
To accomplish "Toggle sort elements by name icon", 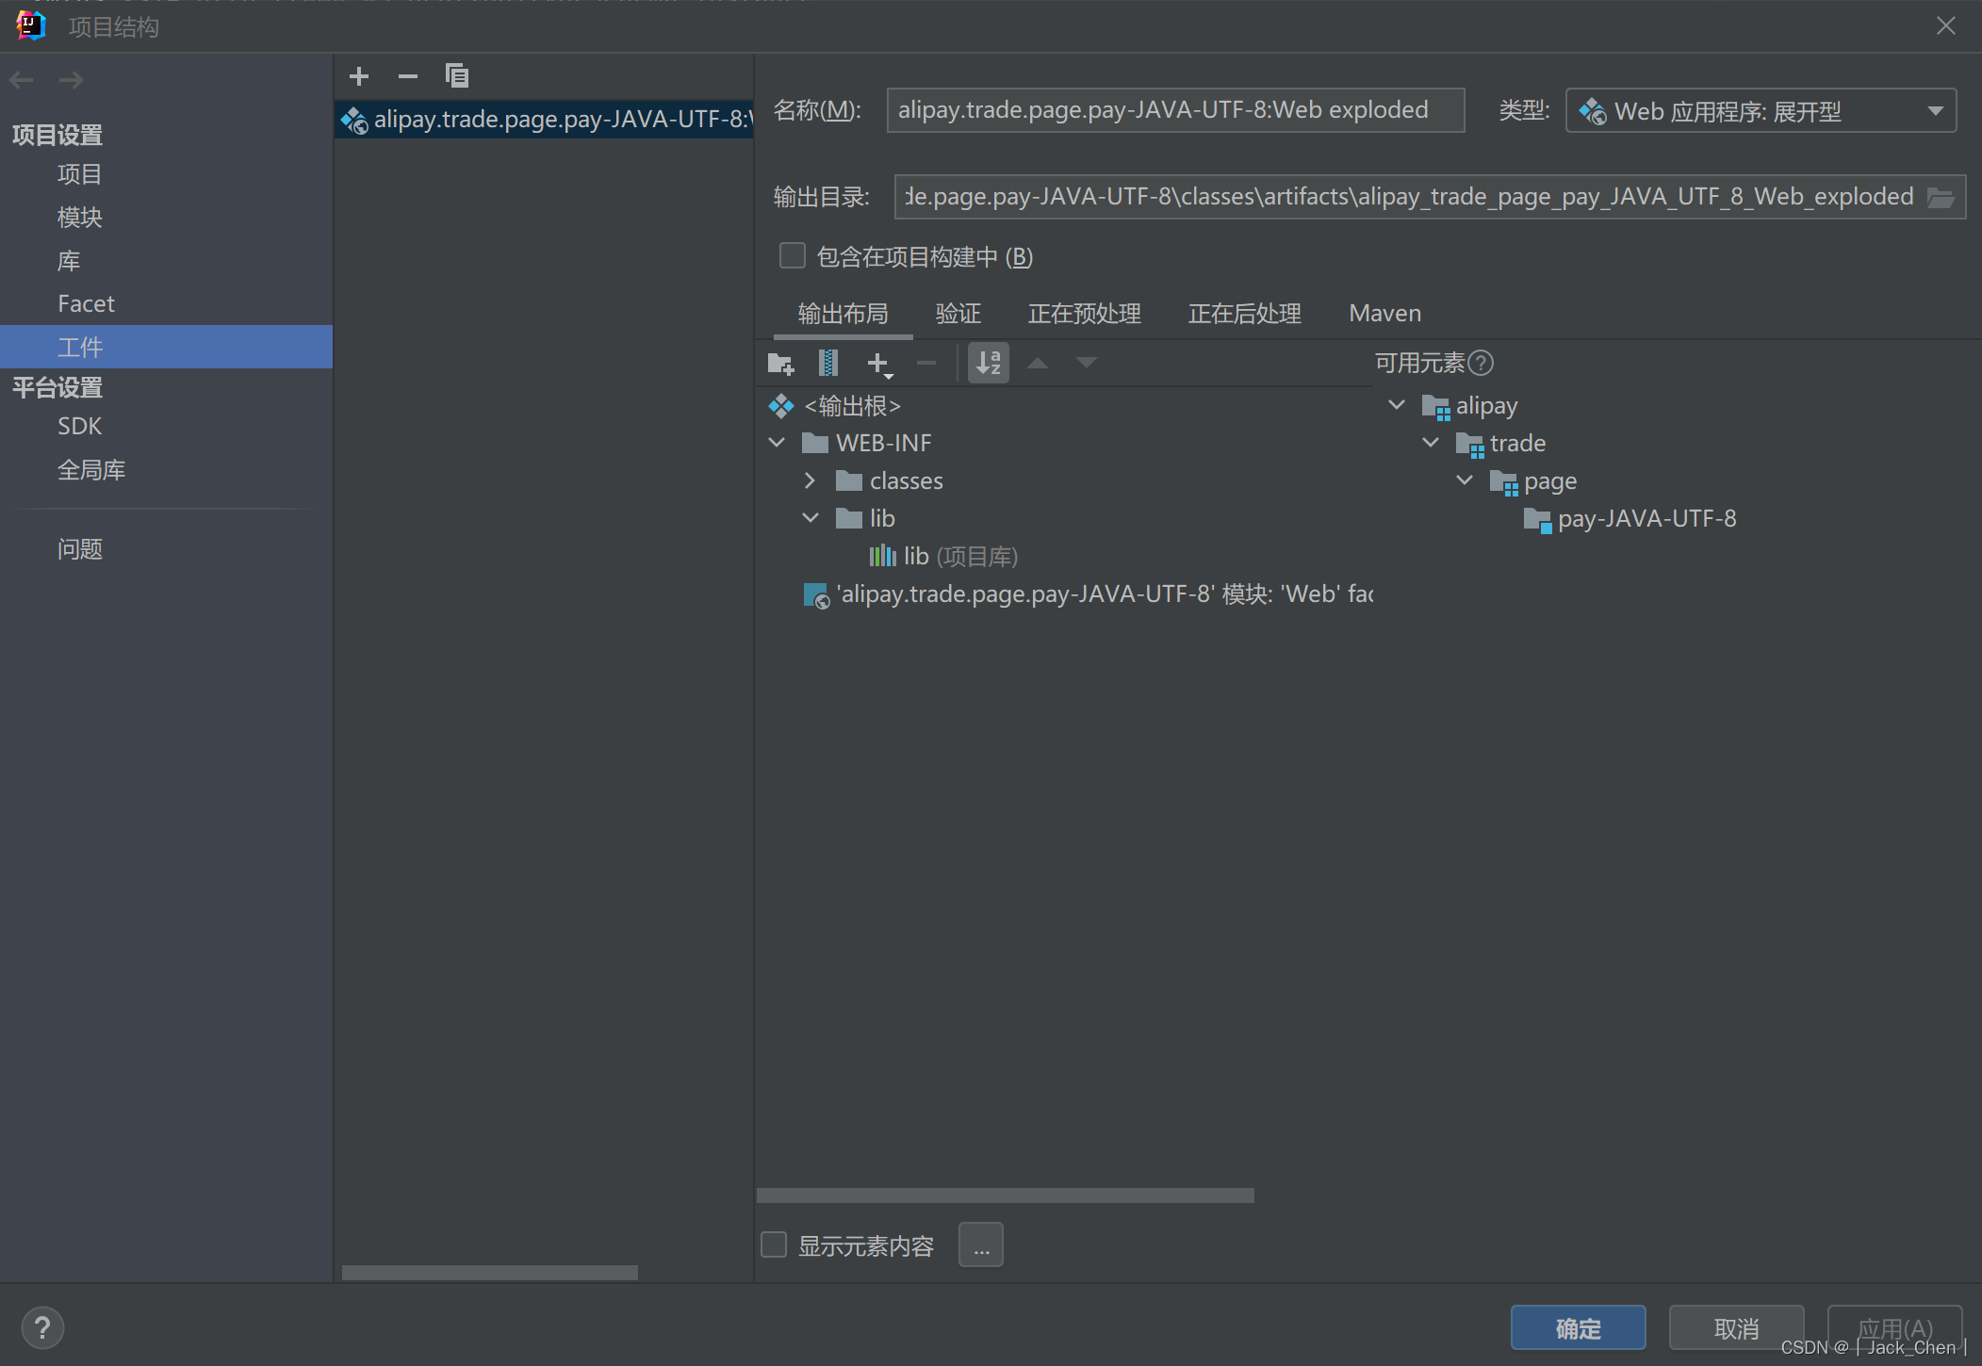I will pyautogui.click(x=989, y=363).
